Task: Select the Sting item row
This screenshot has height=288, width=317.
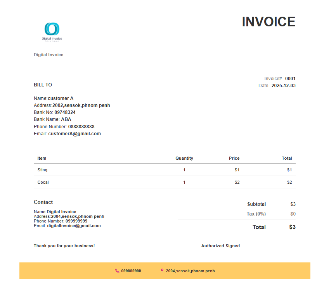Action: pyautogui.click(x=42, y=170)
